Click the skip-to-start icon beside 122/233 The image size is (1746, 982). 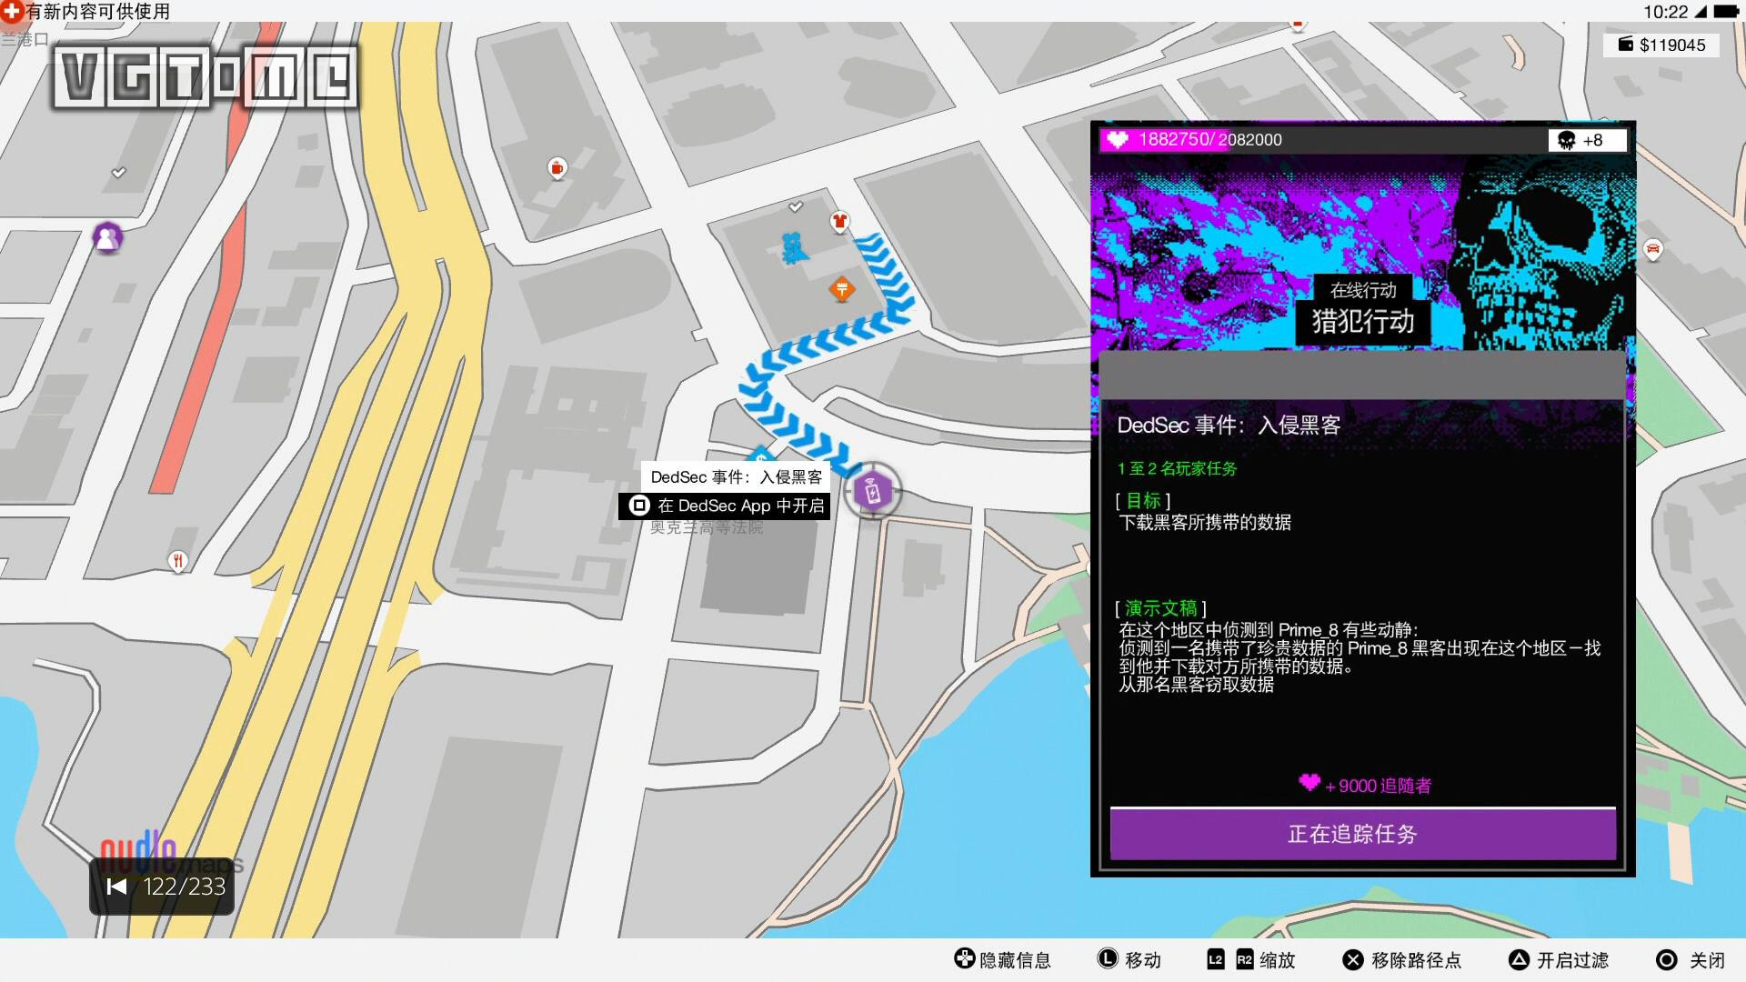(116, 887)
